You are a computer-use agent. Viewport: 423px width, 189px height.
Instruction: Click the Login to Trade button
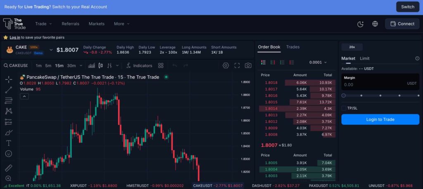pos(380,119)
